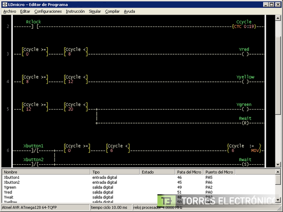Select Ccycle >= 0 comparison on rung 3

coord(35,52)
